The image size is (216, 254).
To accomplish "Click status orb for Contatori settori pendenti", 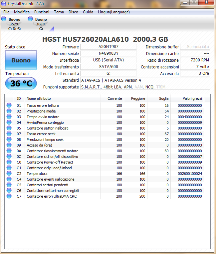I will [9, 185].
